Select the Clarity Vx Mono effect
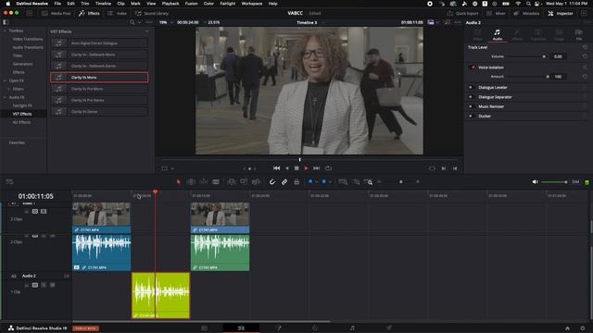 coord(99,78)
